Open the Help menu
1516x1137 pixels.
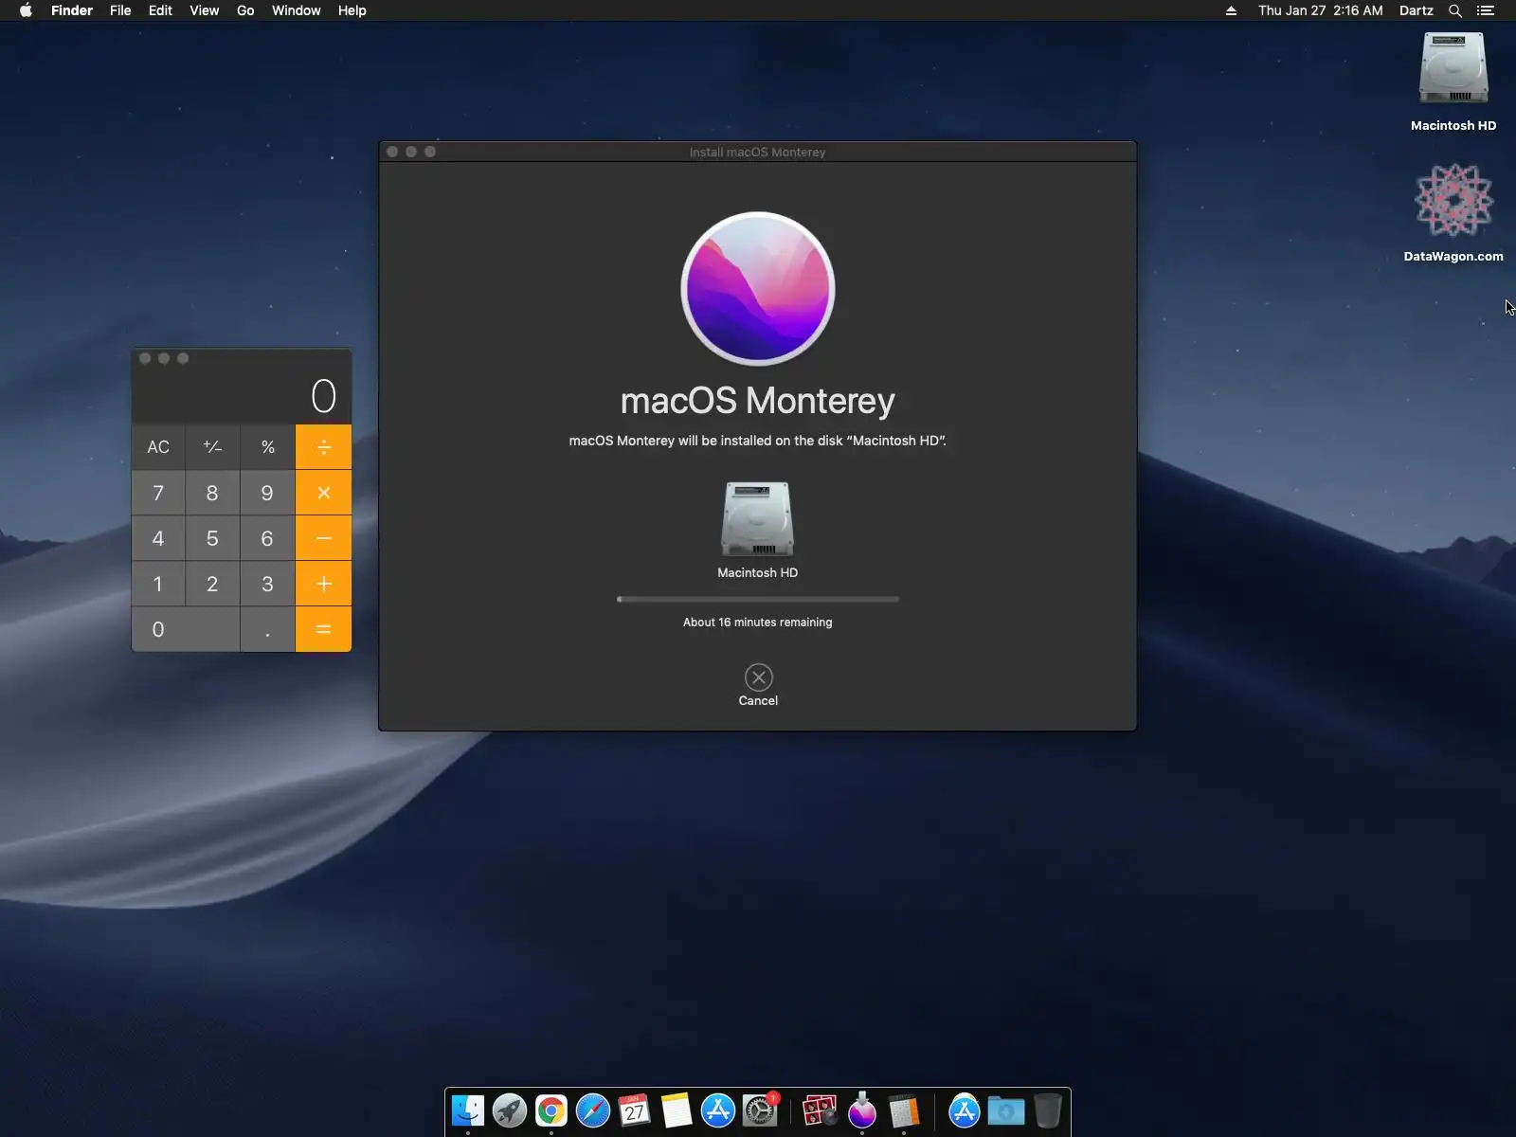pos(352,10)
